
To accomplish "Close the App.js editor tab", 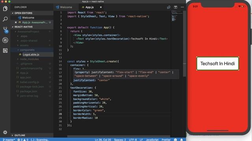I will click(101, 7).
